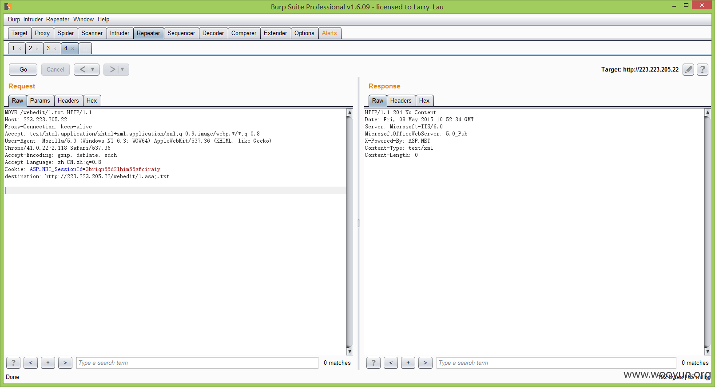Click the plus button in request search bar
This screenshot has width=715, height=387.
coord(48,363)
